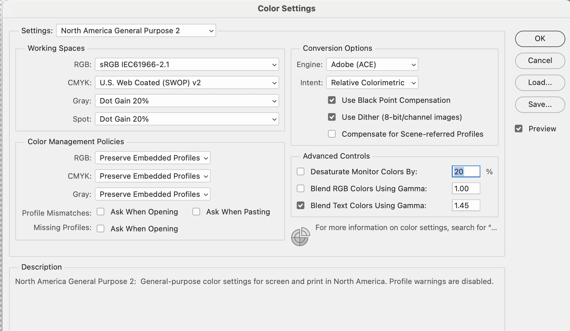
Task: Click the Blend Text gamma value field
Action: pyautogui.click(x=466, y=206)
